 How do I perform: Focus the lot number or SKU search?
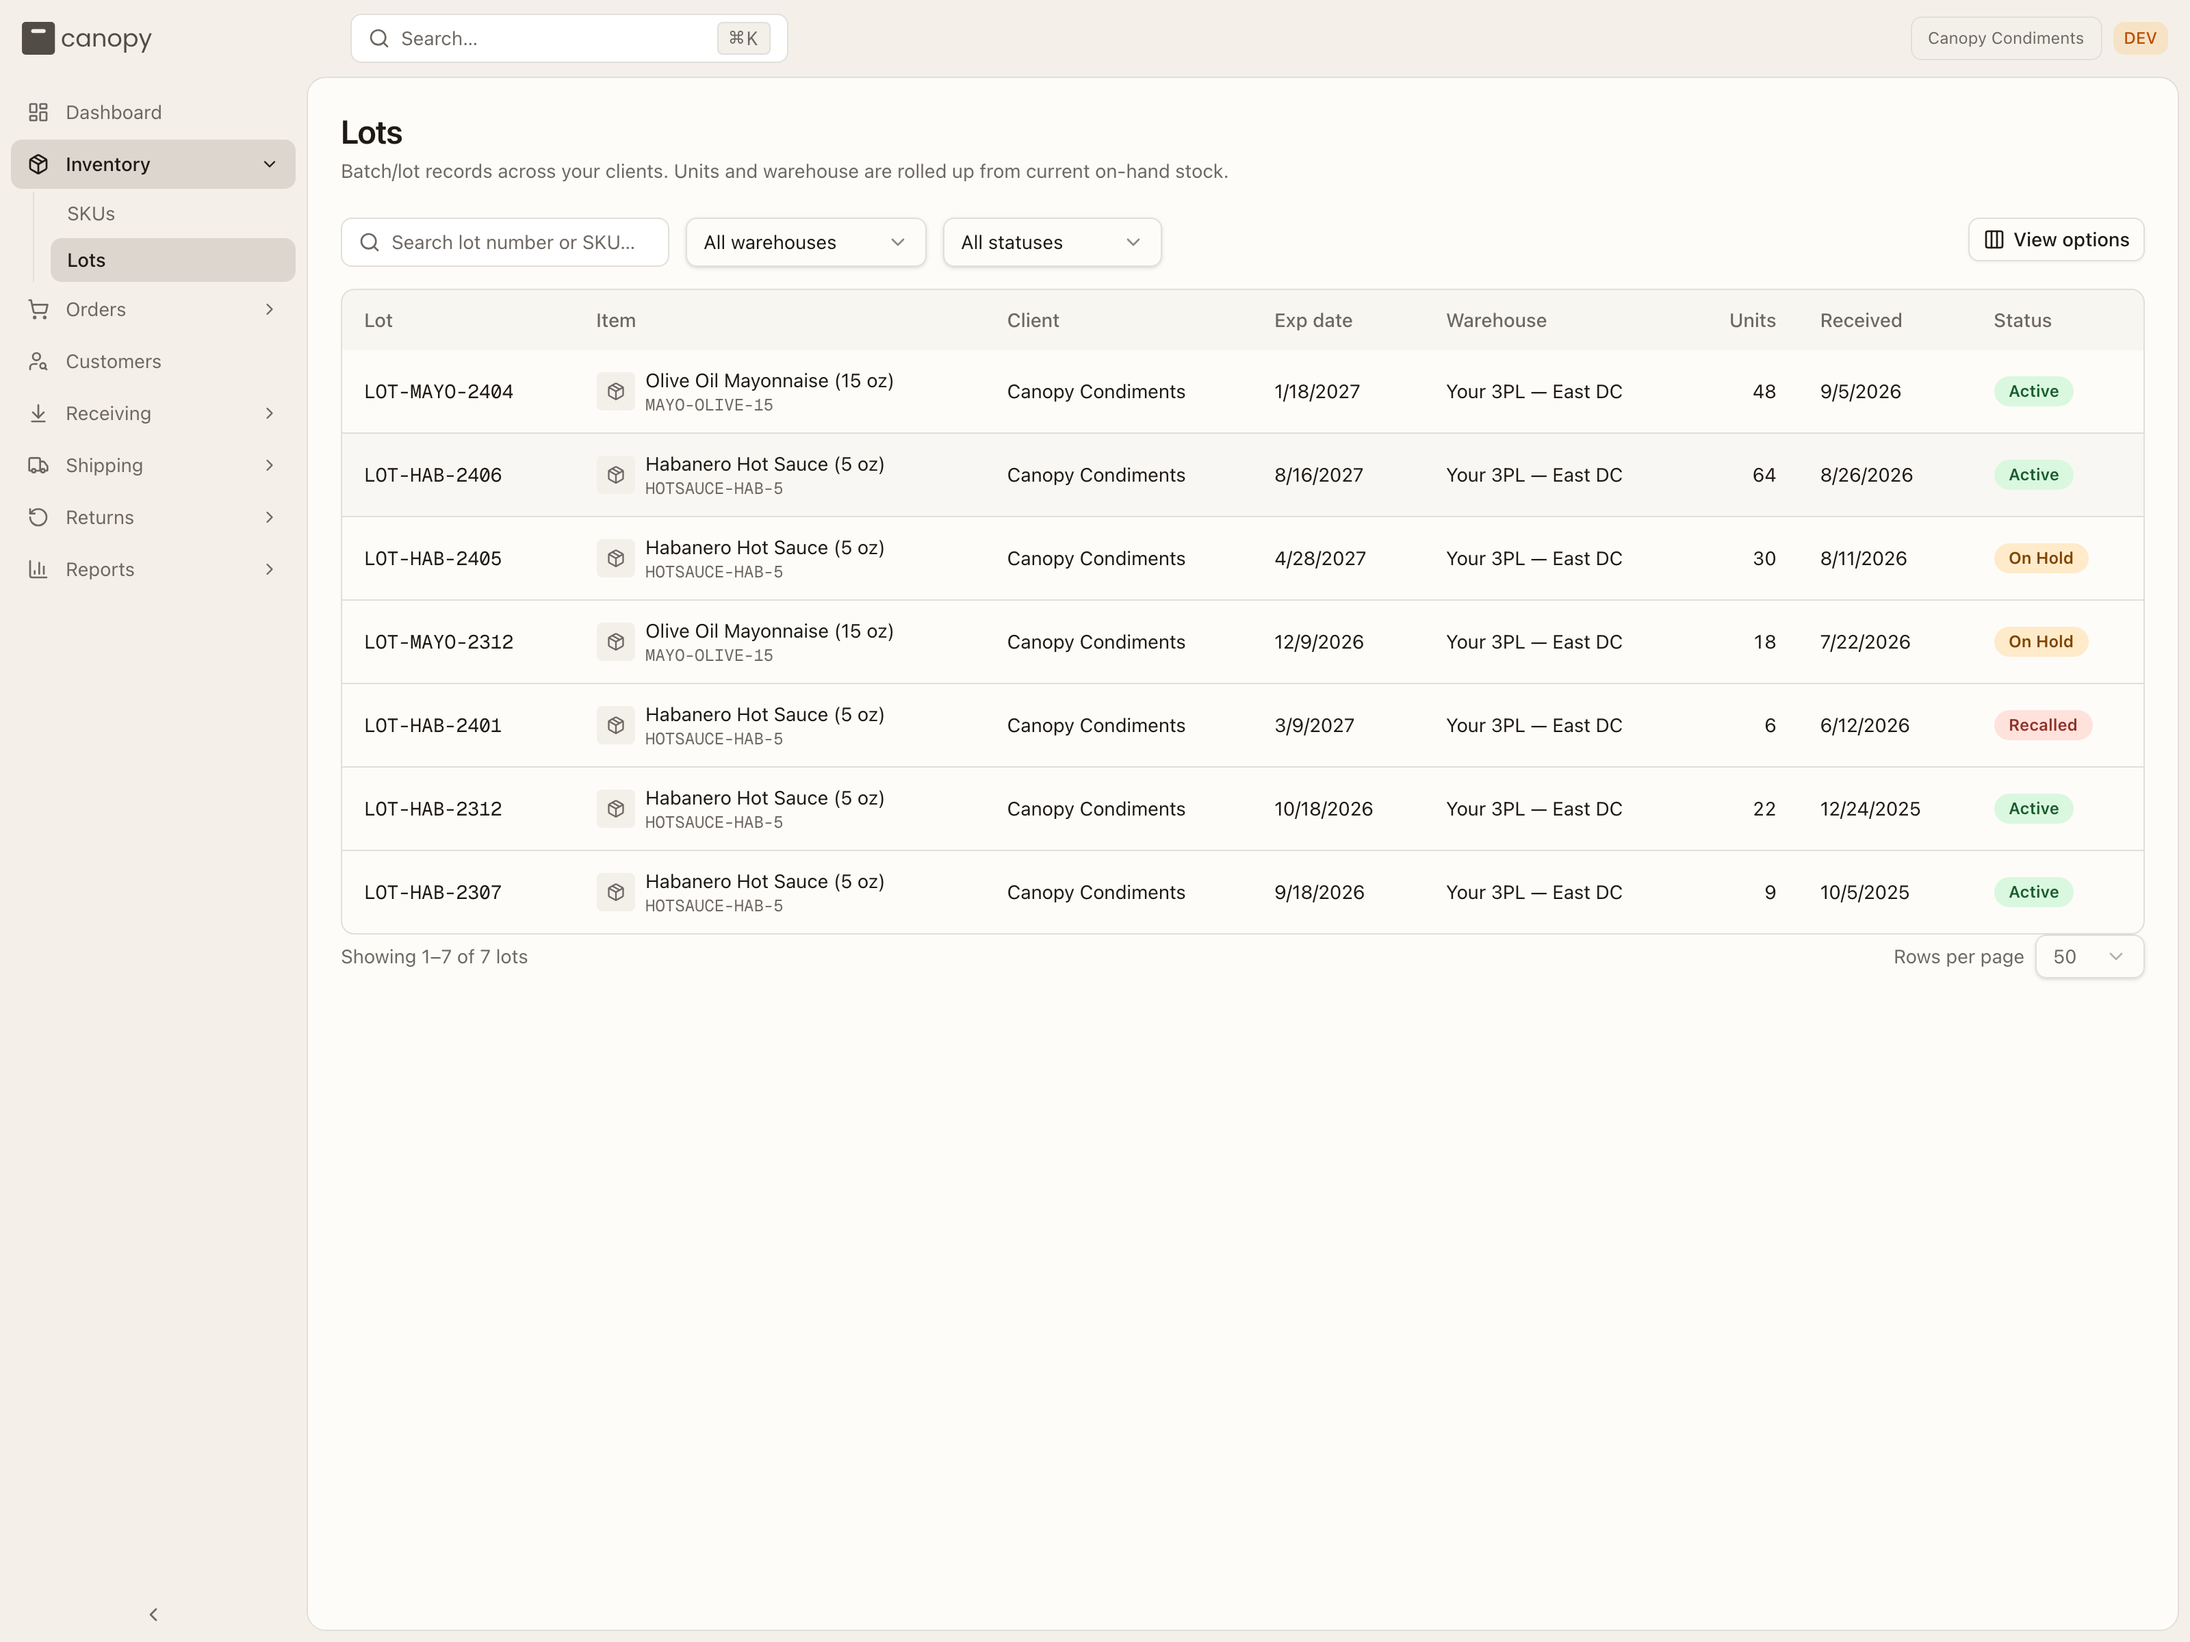pos(505,242)
